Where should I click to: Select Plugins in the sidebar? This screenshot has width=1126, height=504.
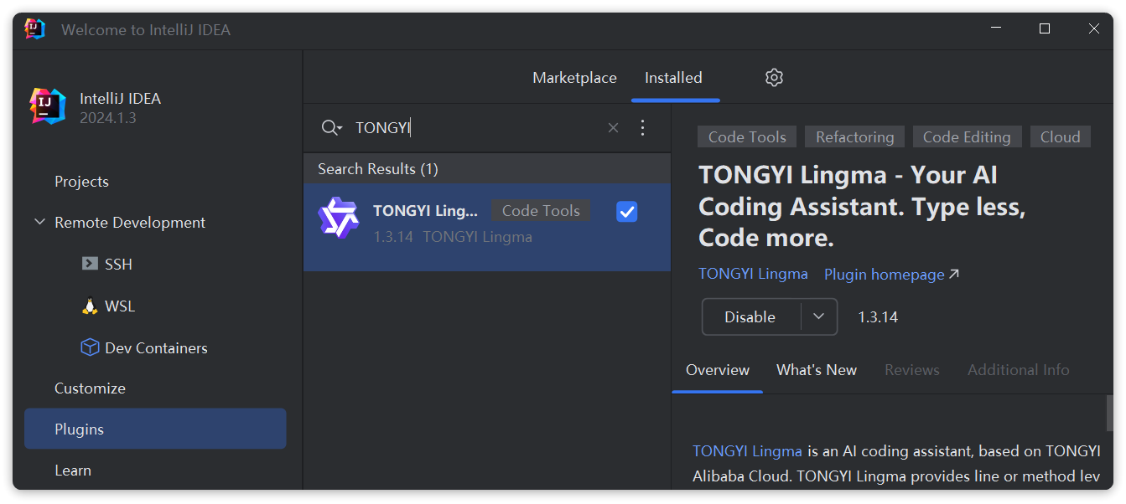(155, 429)
